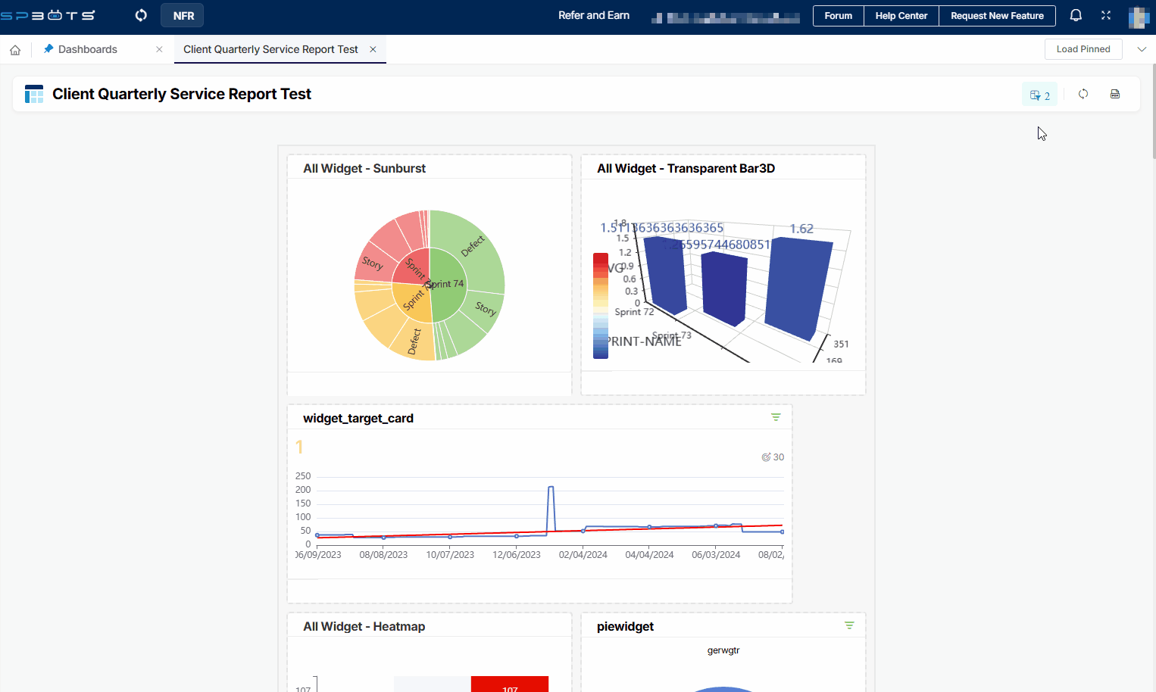Viewport: 1156px width, 692px height.
Task: Expand the chevron next to Load Pinned
Action: click(x=1142, y=49)
